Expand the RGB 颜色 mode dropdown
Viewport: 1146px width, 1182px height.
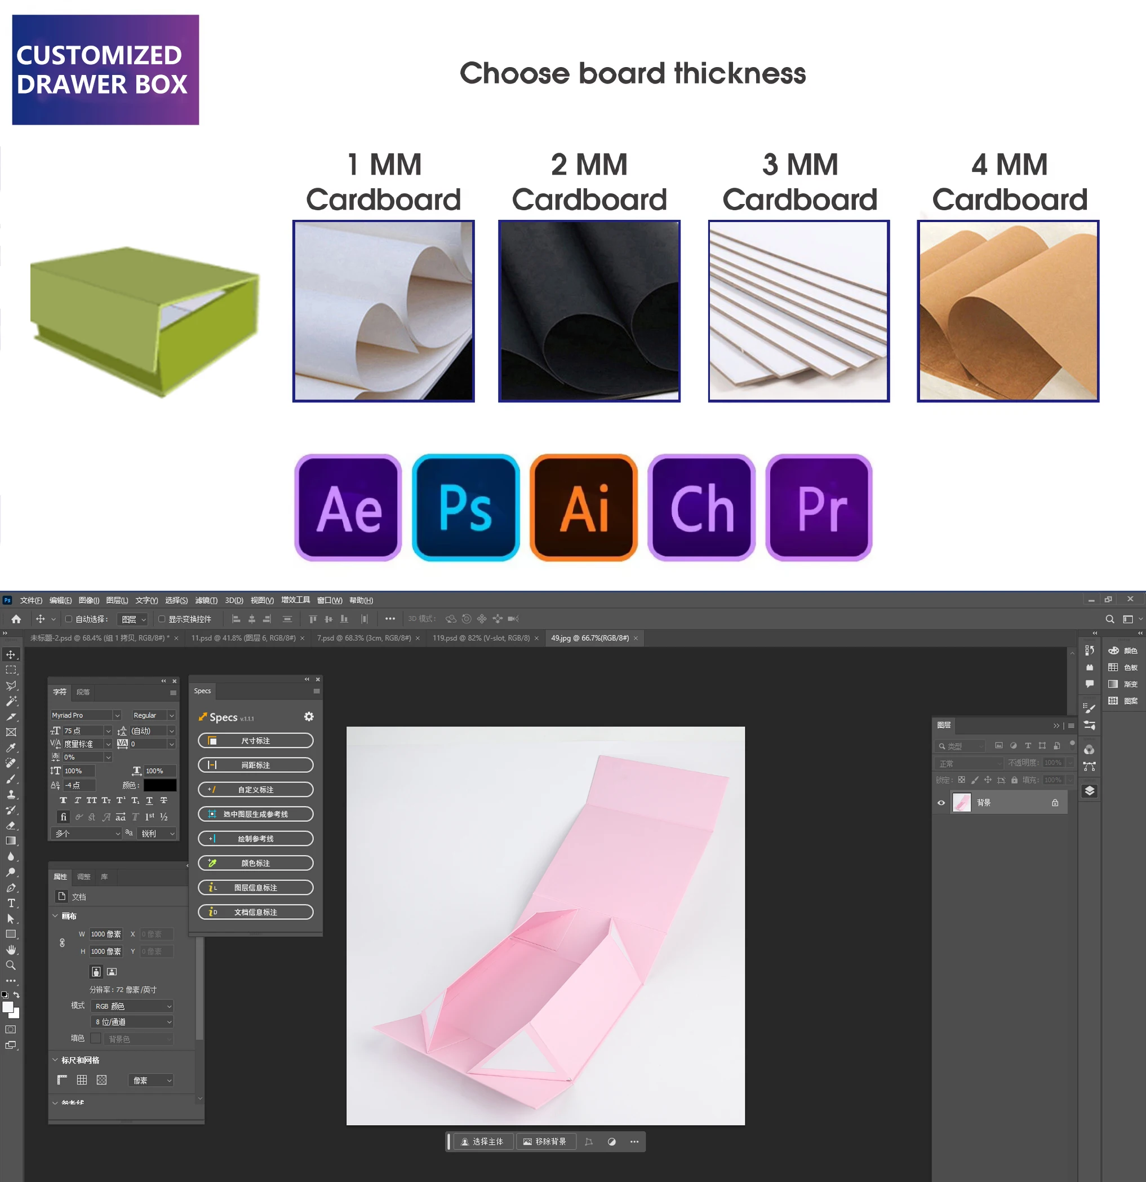pyautogui.click(x=132, y=1006)
